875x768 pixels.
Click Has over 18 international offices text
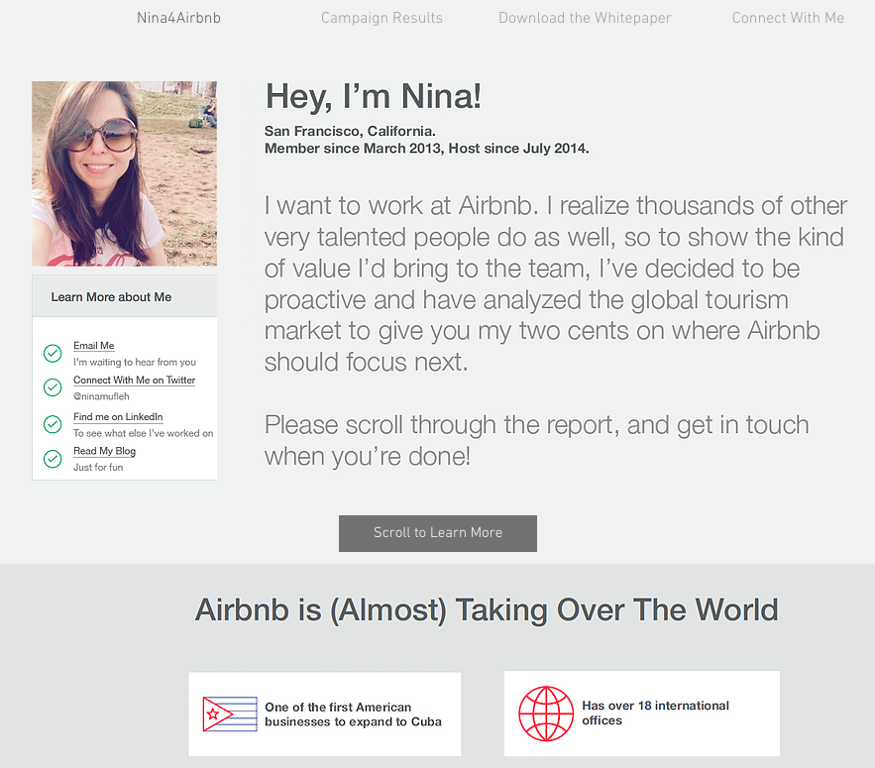656,713
